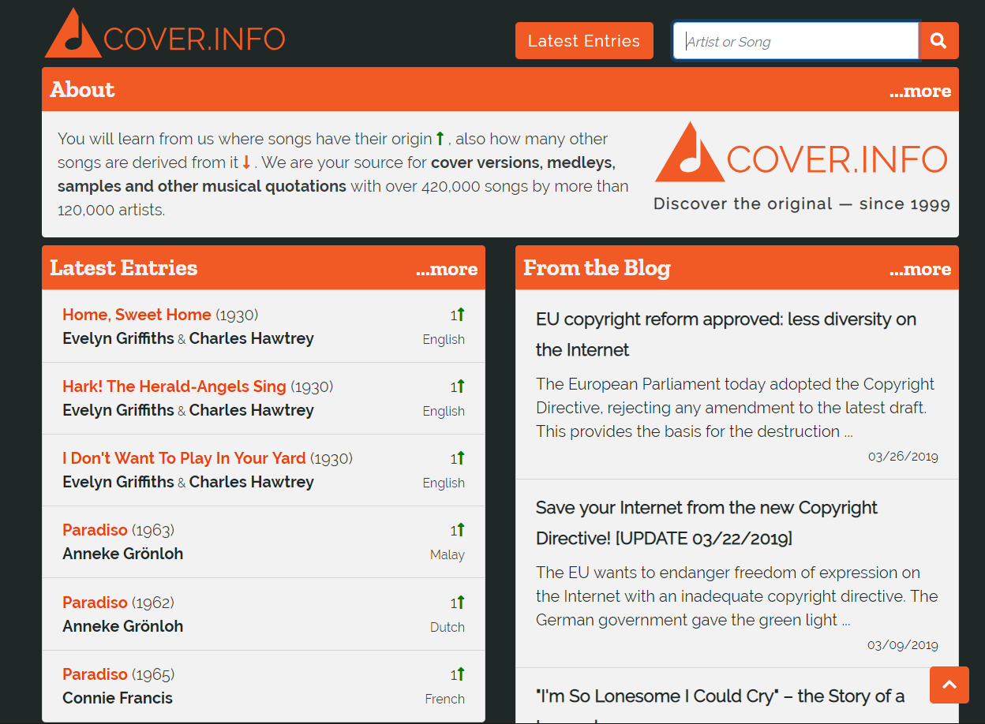
Task: Click blog date 03/26/2019
Action: pos(903,457)
